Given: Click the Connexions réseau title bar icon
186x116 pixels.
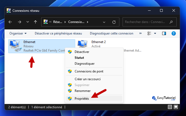Looking at the screenshot, I should point(9,10).
